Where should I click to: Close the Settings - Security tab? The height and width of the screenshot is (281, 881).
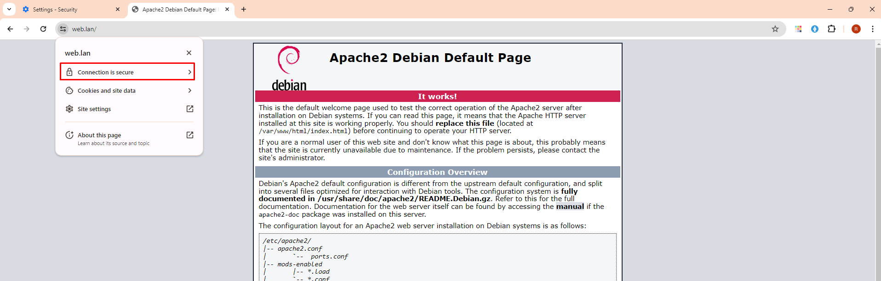pos(118,9)
